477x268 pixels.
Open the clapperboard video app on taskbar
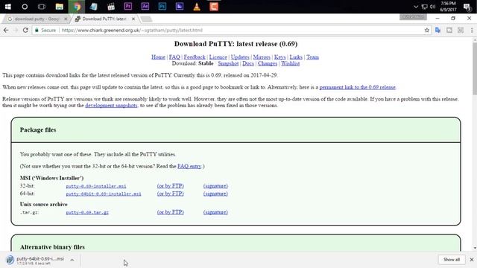tap(111, 7)
